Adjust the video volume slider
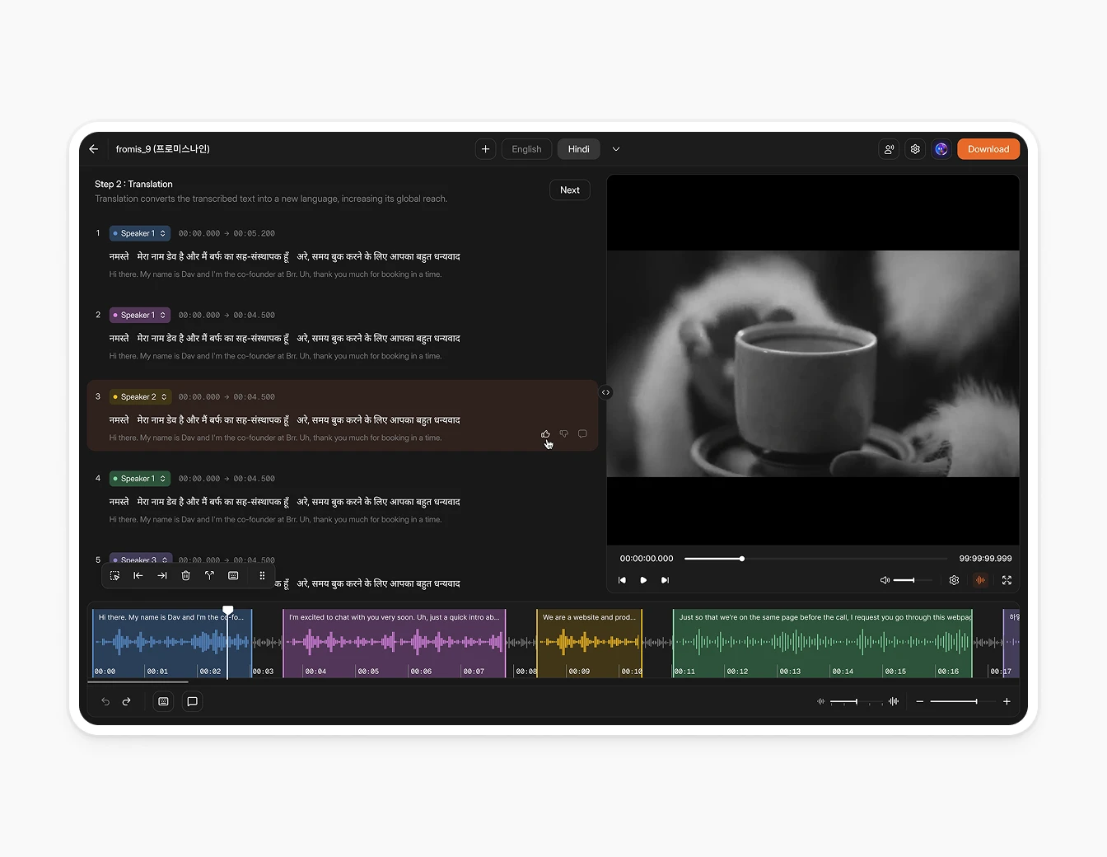The width and height of the screenshot is (1107, 857). coord(914,580)
